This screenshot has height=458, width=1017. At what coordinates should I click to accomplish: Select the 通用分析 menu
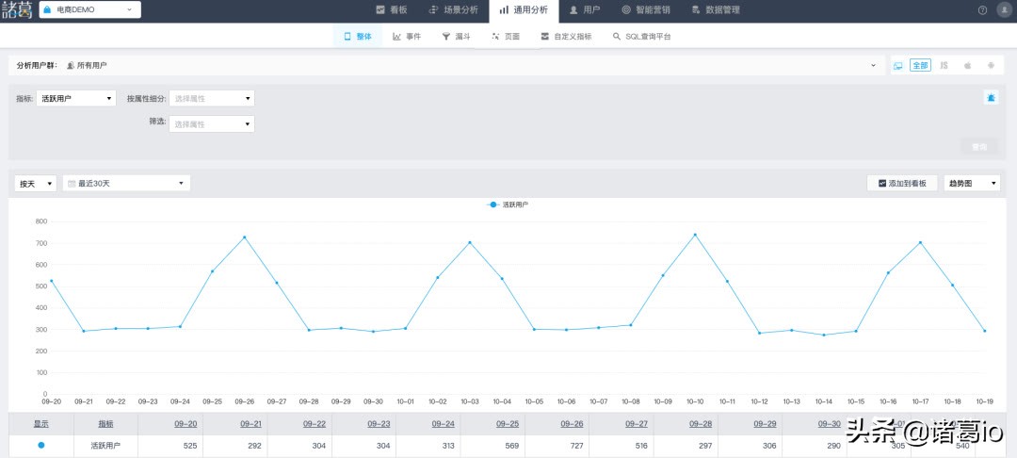pyautogui.click(x=524, y=9)
